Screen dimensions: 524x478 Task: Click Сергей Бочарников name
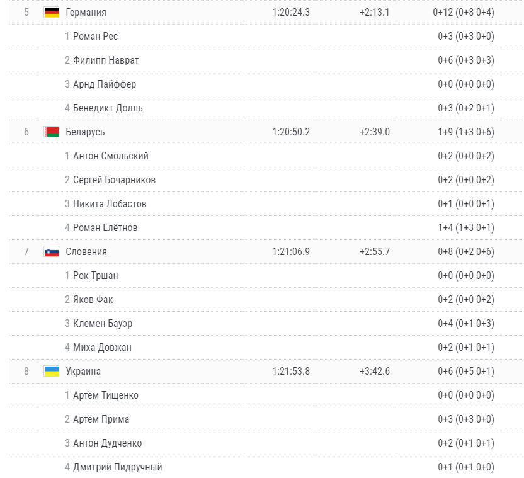(x=114, y=180)
